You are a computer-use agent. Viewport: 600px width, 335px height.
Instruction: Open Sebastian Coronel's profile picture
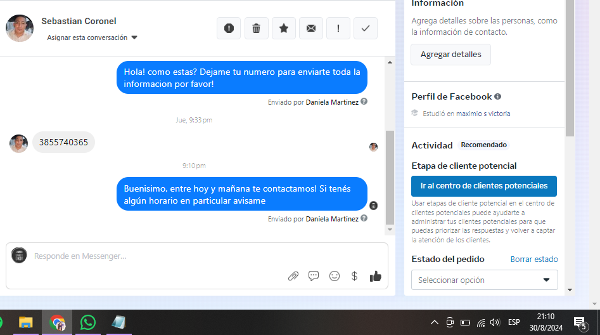click(20, 28)
